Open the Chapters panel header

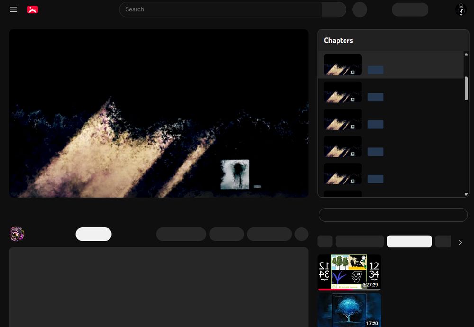click(x=338, y=40)
